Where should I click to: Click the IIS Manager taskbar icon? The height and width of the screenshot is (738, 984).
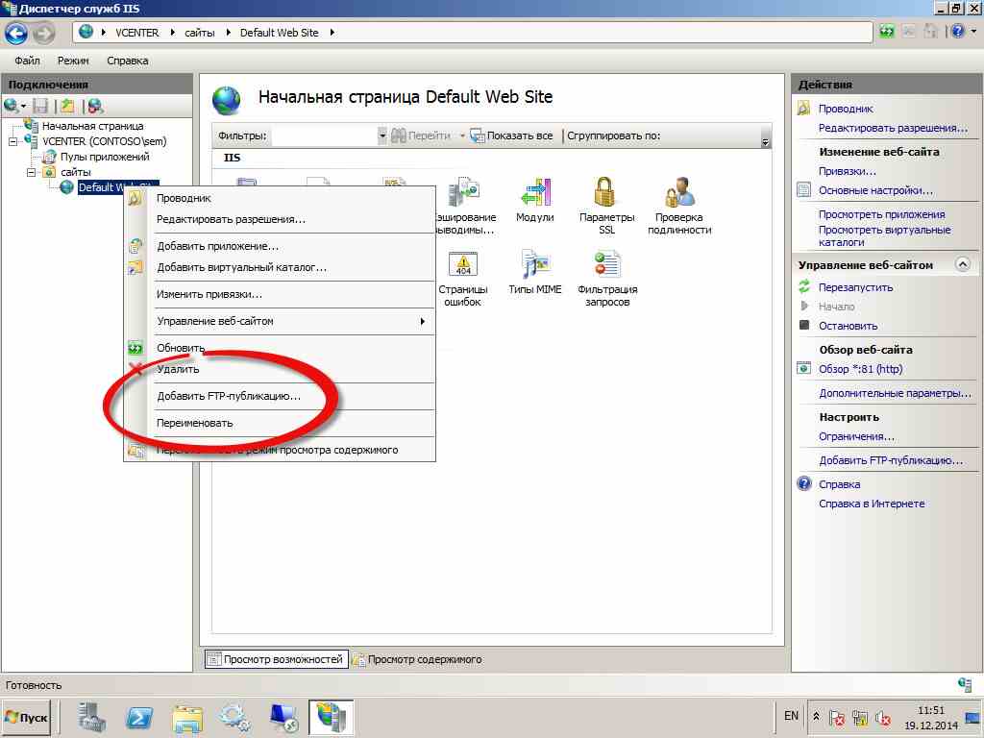click(332, 717)
